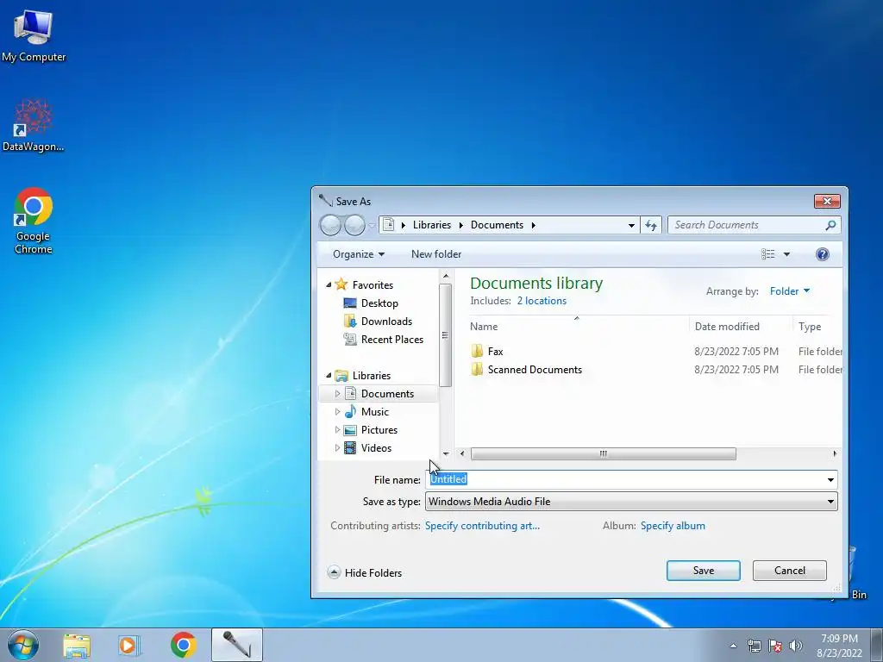Click the Save button
This screenshot has width=883, height=662.
pyautogui.click(x=704, y=571)
